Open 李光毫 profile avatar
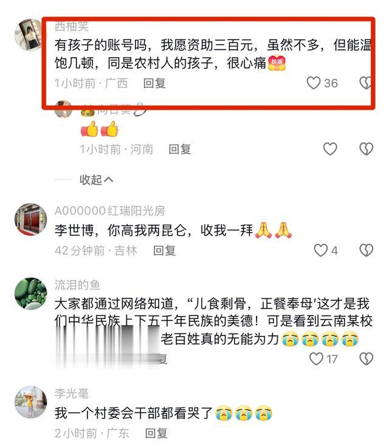The height and width of the screenshot is (443, 389). [x=31, y=402]
